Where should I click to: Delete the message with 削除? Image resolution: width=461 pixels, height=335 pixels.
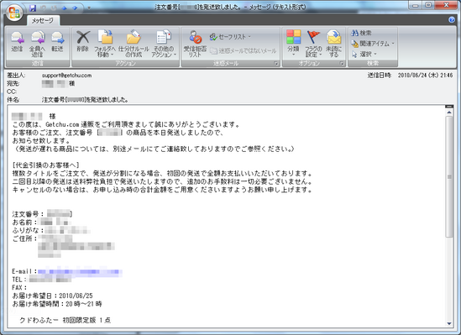pos(83,42)
